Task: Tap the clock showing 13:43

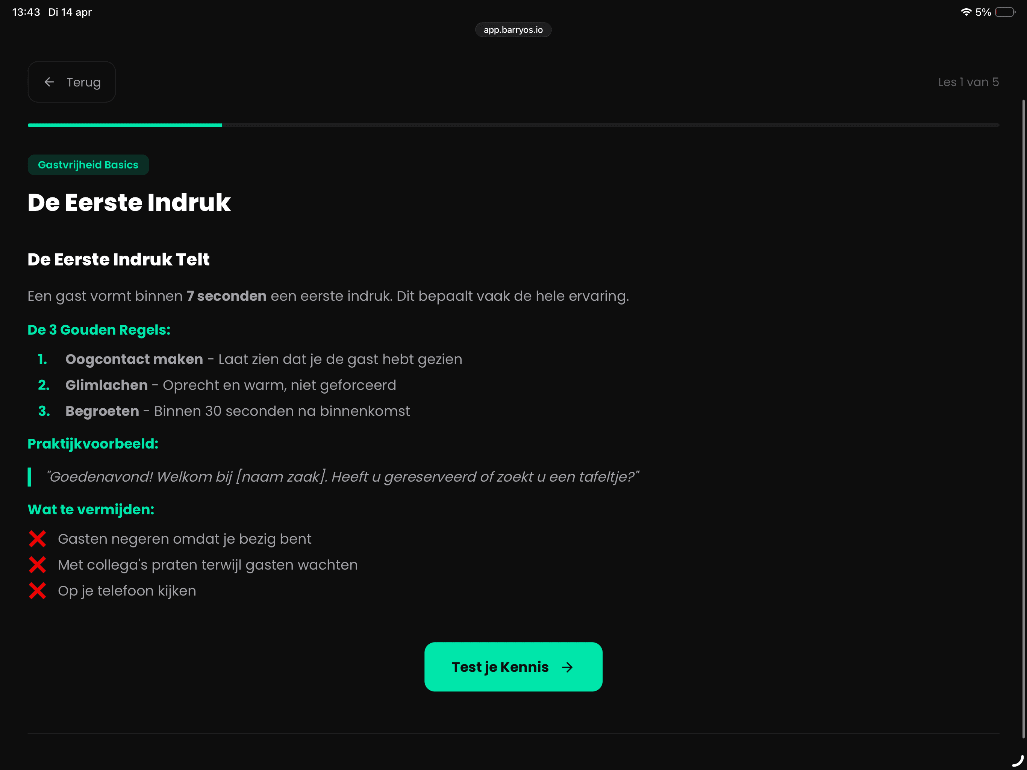Action: (x=26, y=12)
